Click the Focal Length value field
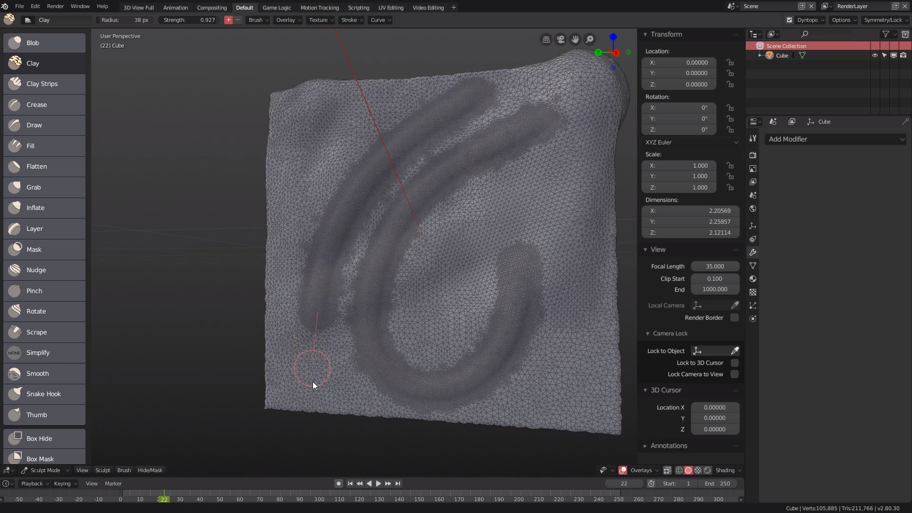Screen dimensions: 912x513 pyautogui.click(x=714, y=266)
